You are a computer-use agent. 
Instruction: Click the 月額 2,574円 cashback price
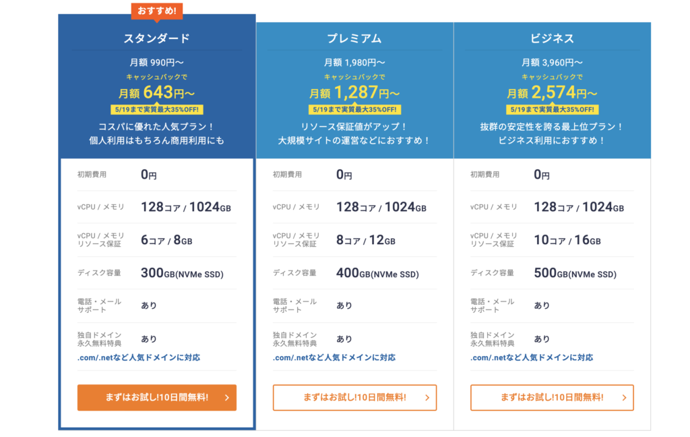pyautogui.click(x=552, y=92)
